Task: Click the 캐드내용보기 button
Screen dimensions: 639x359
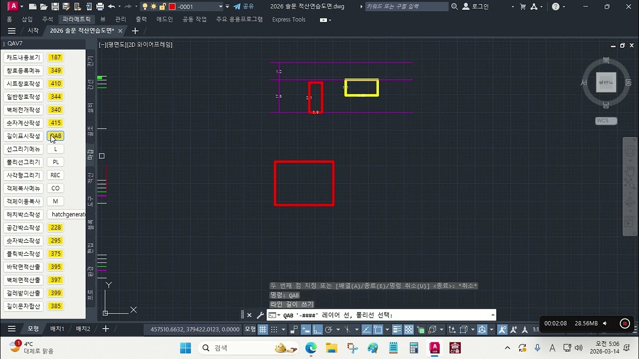Action: pyautogui.click(x=23, y=57)
